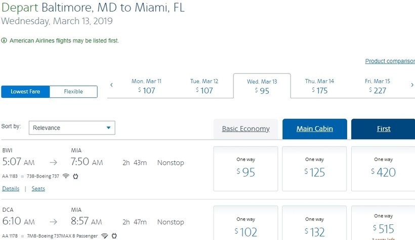View Seats for the BWI flight
The width and height of the screenshot is (415, 240).
pyautogui.click(x=38, y=189)
